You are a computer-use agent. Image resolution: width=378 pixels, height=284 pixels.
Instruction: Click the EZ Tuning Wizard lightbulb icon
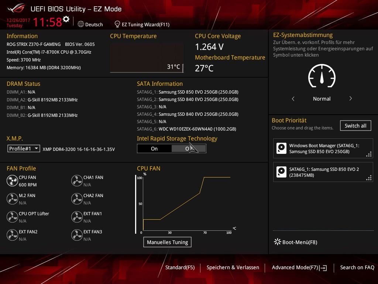tap(117, 24)
